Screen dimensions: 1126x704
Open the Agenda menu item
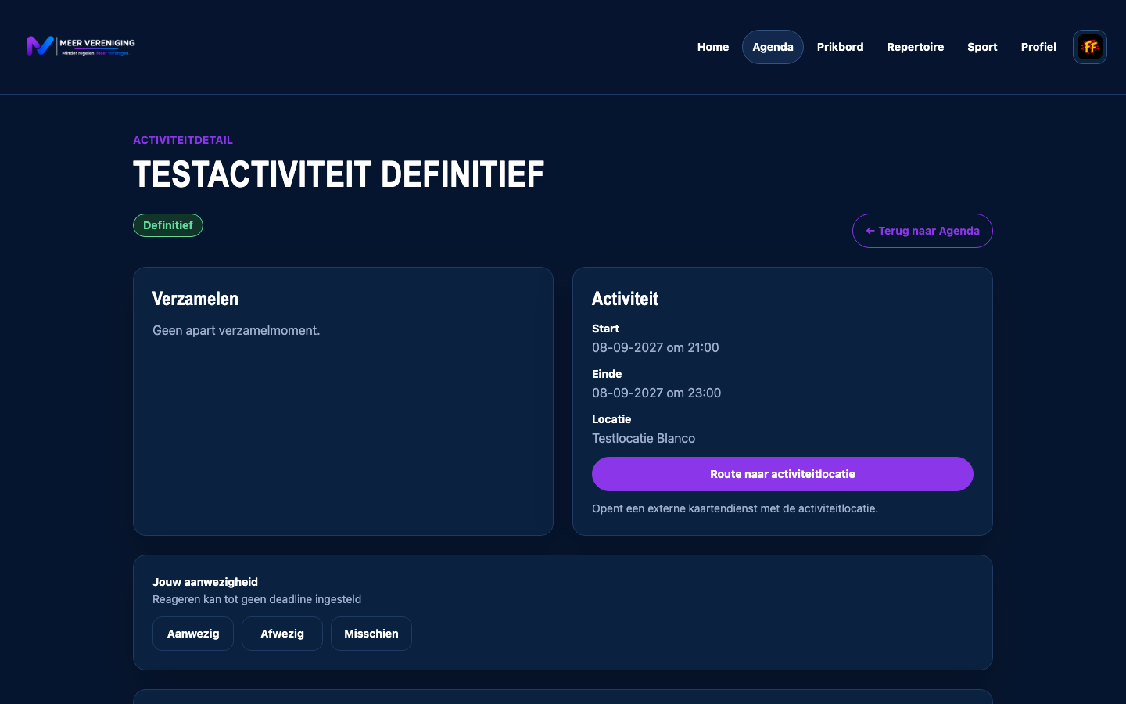click(x=773, y=47)
